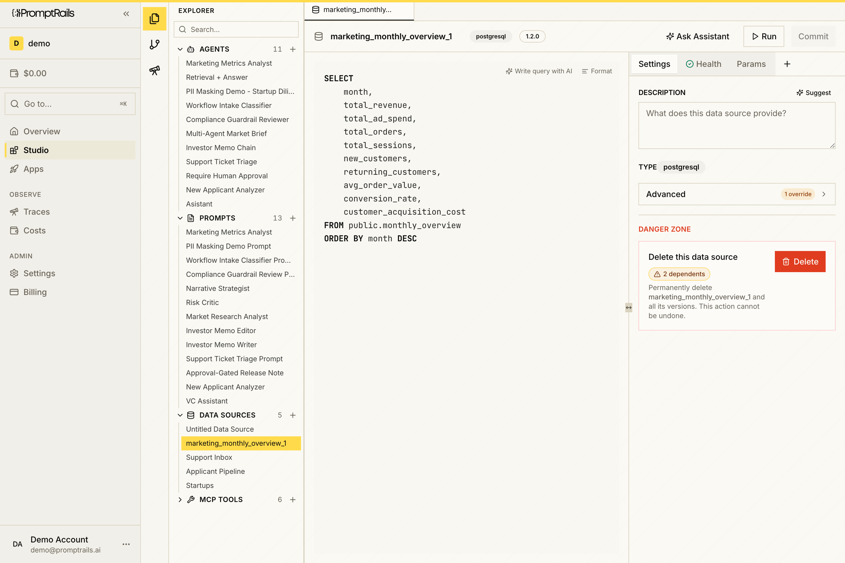845x563 pixels.
Task: Collapse the DATA SOURCES section
Action: [180, 415]
